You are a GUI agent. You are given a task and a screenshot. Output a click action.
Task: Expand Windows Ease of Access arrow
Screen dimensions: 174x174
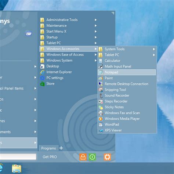coord(95,55)
